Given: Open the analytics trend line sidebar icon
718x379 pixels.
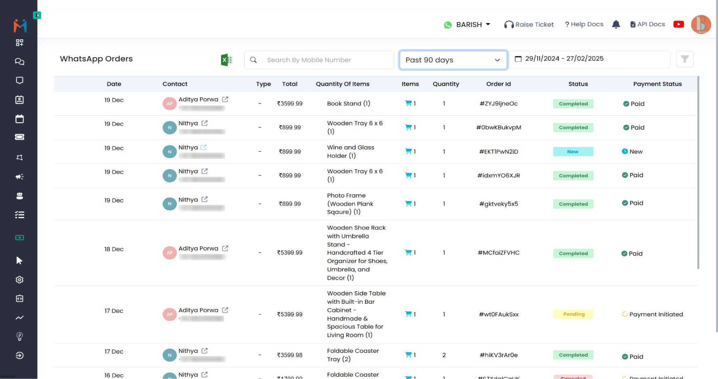Looking at the screenshot, I should (19, 318).
